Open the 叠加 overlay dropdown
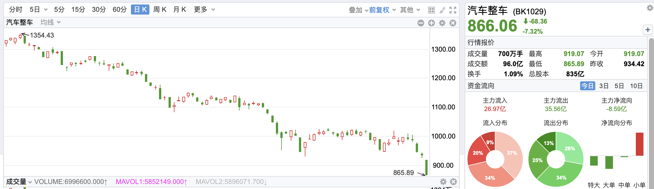This screenshot has width=654, height=189. (x=358, y=10)
